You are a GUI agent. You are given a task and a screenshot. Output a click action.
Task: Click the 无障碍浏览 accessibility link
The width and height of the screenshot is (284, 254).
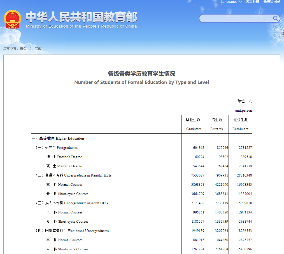[x=272, y=2]
